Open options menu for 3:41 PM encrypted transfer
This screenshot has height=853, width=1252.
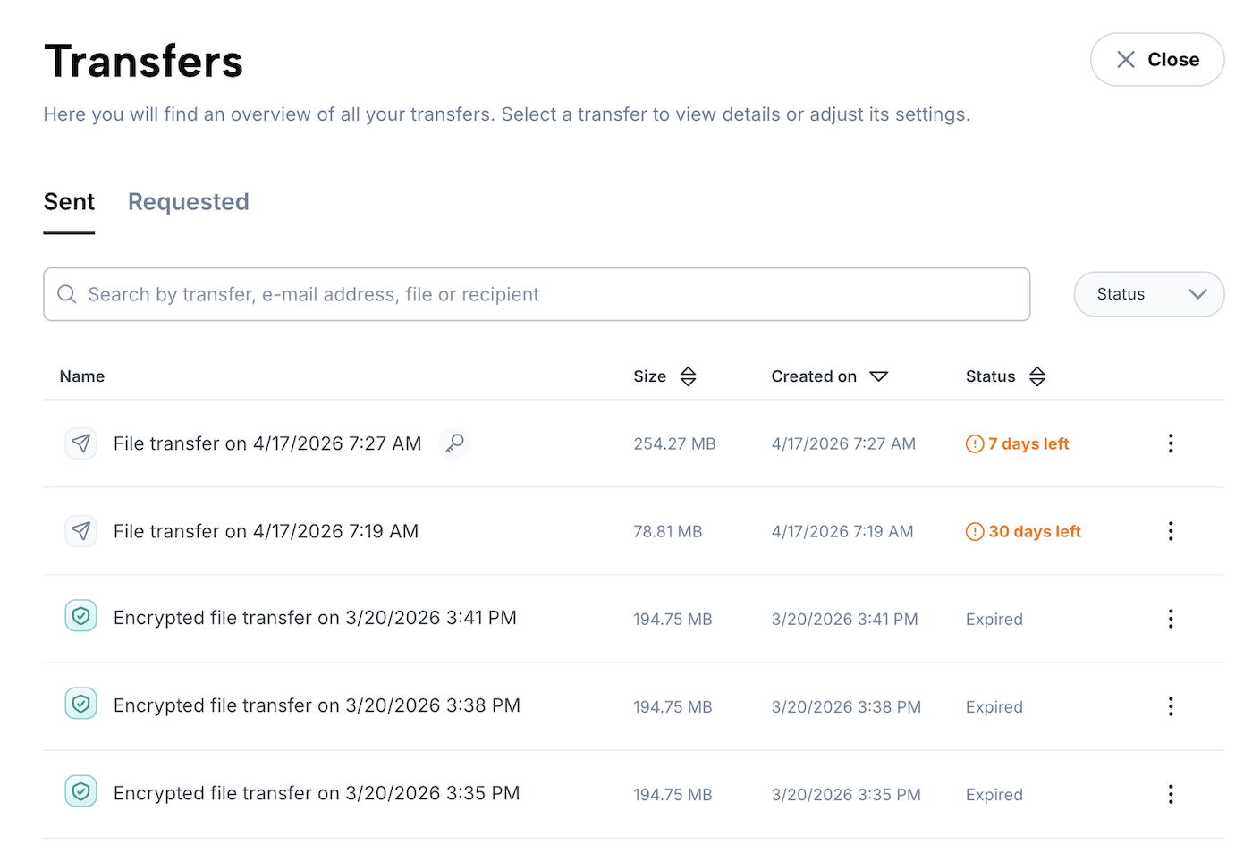[1170, 619]
